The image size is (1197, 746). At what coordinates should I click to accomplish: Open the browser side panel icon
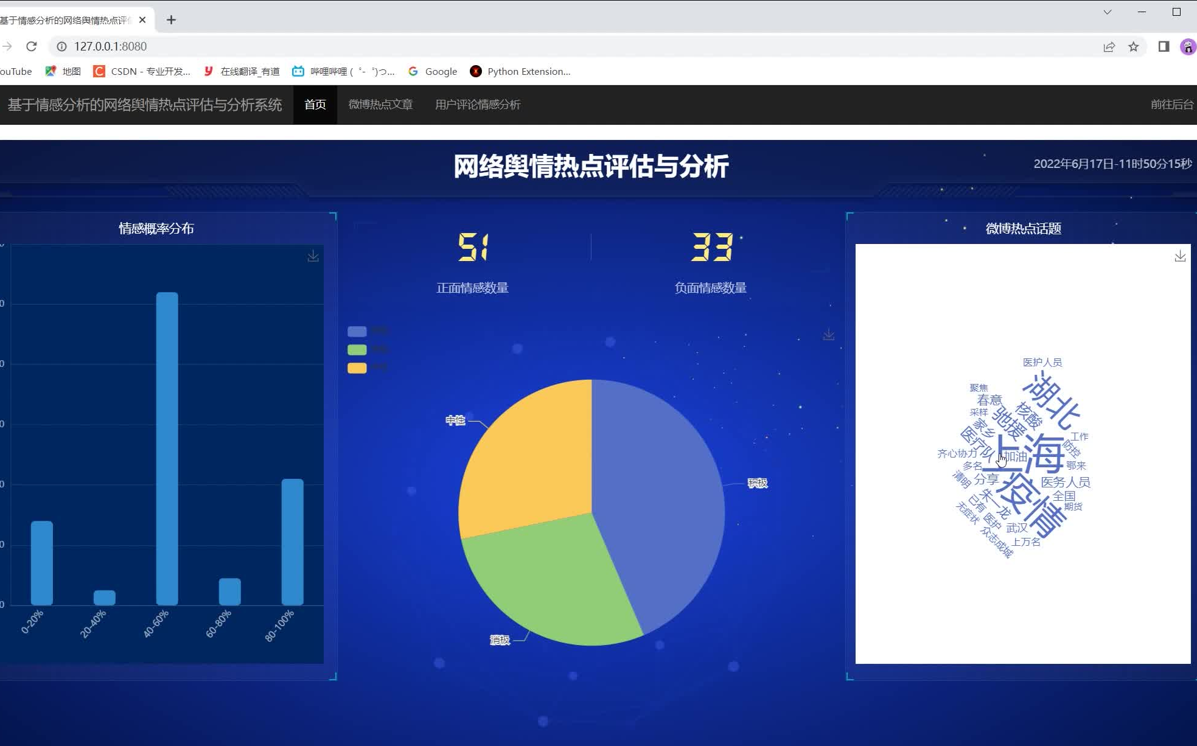point(1164,46)
